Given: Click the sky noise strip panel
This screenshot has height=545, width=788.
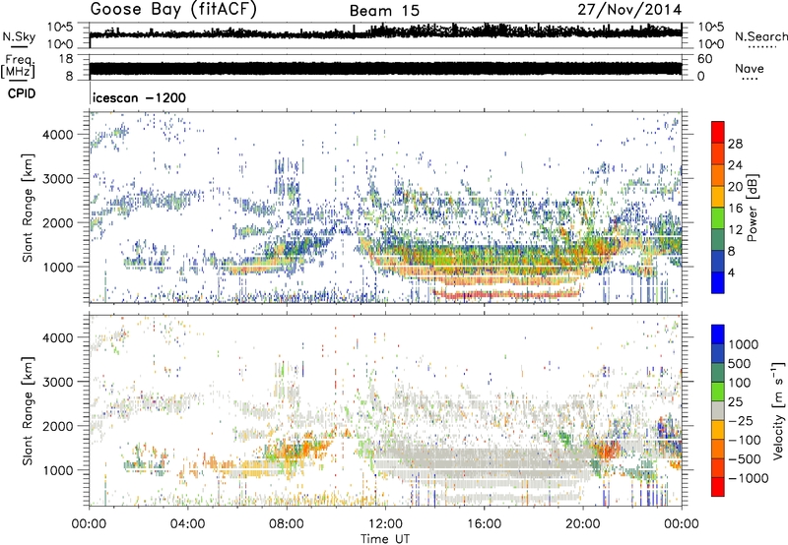Looking at the screenshot, I should 385,35.
